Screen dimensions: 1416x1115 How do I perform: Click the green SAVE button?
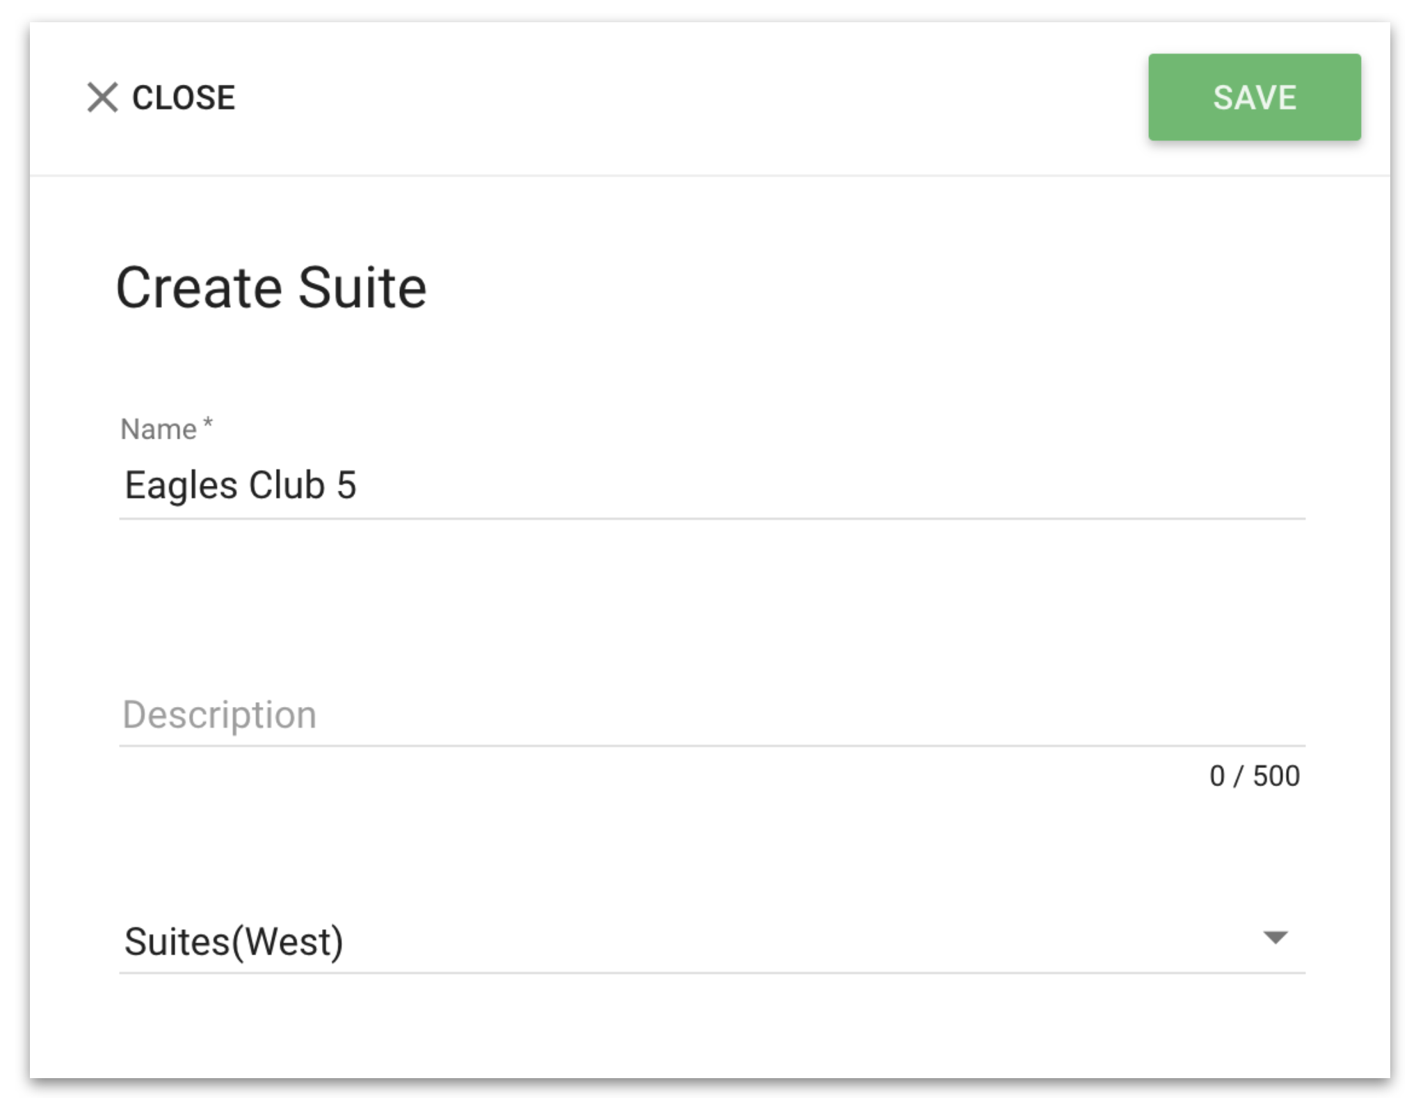pos(1254,97)
